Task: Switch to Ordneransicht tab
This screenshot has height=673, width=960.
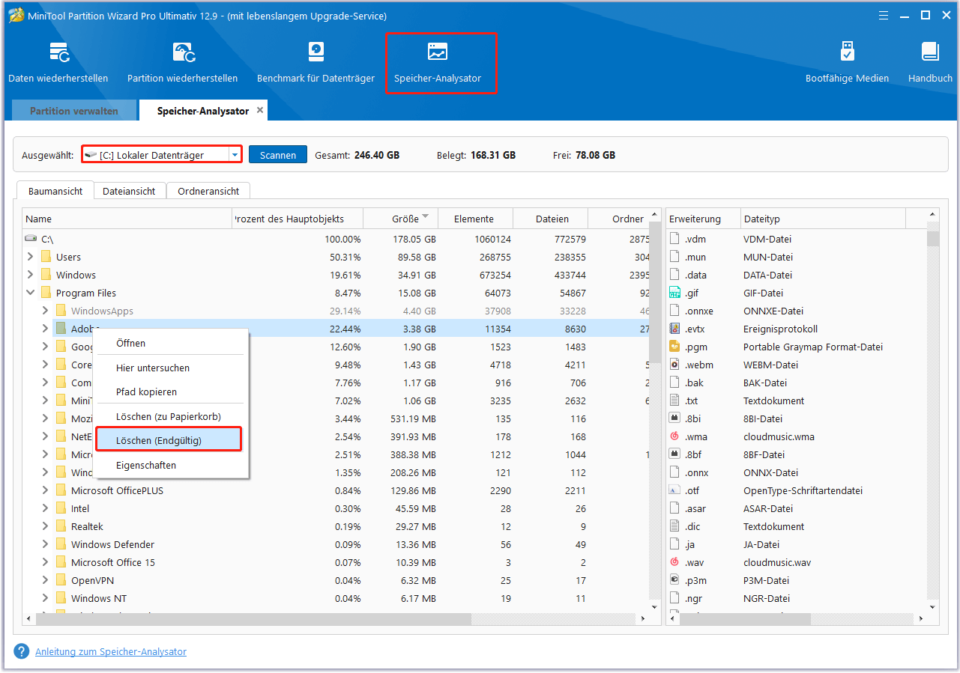Action: tap(208, 191)
